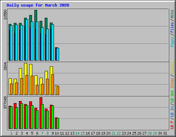The width and height of the screenshot is (176, 137).
Task: Click the green kB Out bar for day 3
Action: [x=22, y=116]
